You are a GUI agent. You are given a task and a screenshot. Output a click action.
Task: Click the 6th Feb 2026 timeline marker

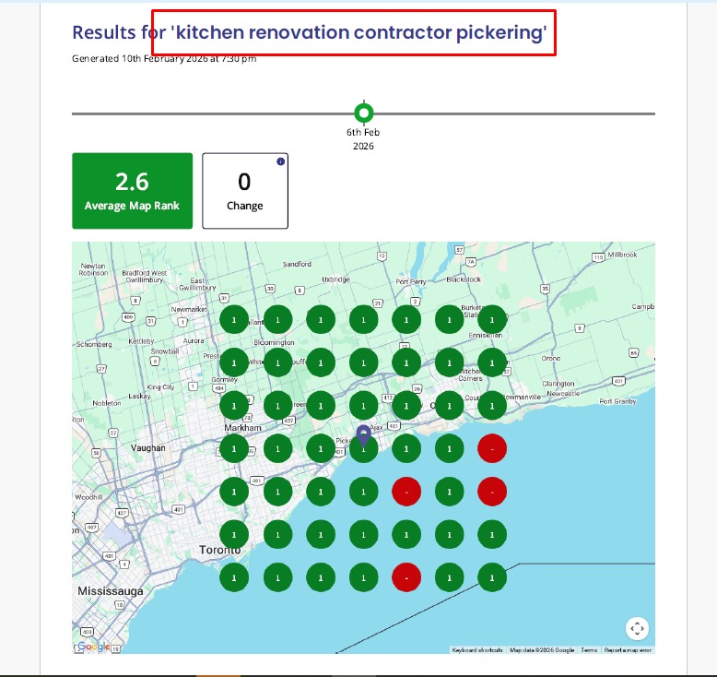pos(363,113)
